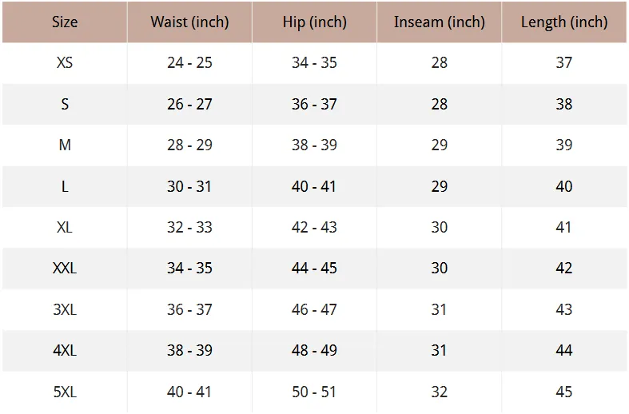629x414 pixels.
Task: Select the 4XL size row label
Action: pyautogui.click(x=65, y=351)
